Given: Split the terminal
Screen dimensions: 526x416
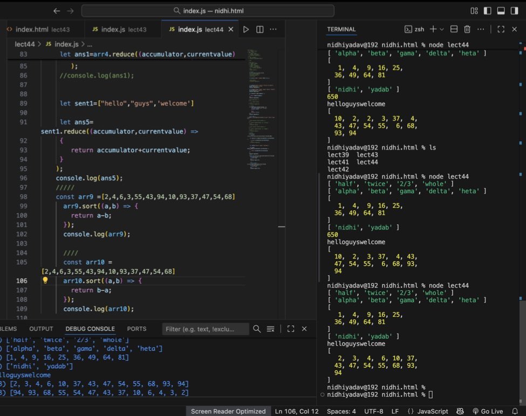Looking at the screenshot, I should [454, 30].
